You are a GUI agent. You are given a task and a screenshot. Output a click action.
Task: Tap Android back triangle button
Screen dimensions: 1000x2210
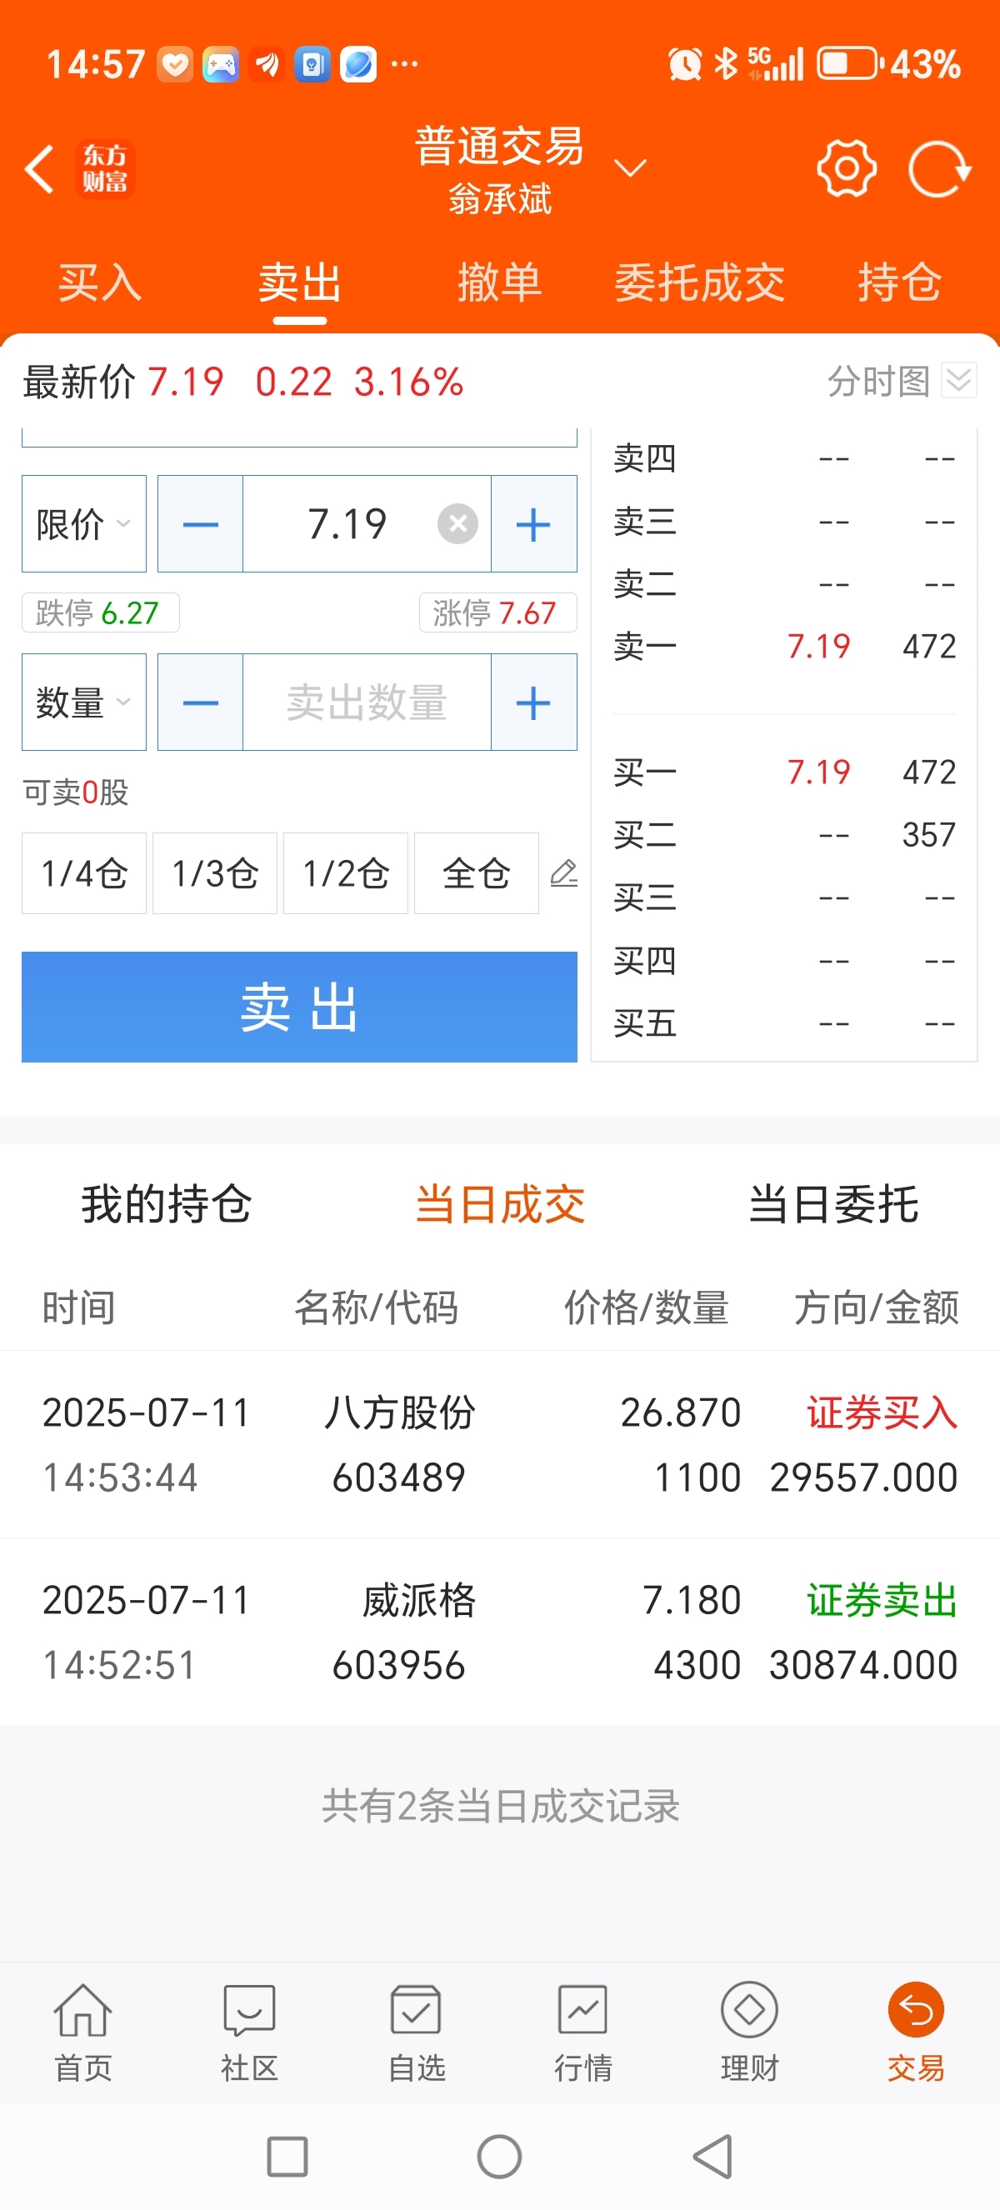(x=712, y=2156)
